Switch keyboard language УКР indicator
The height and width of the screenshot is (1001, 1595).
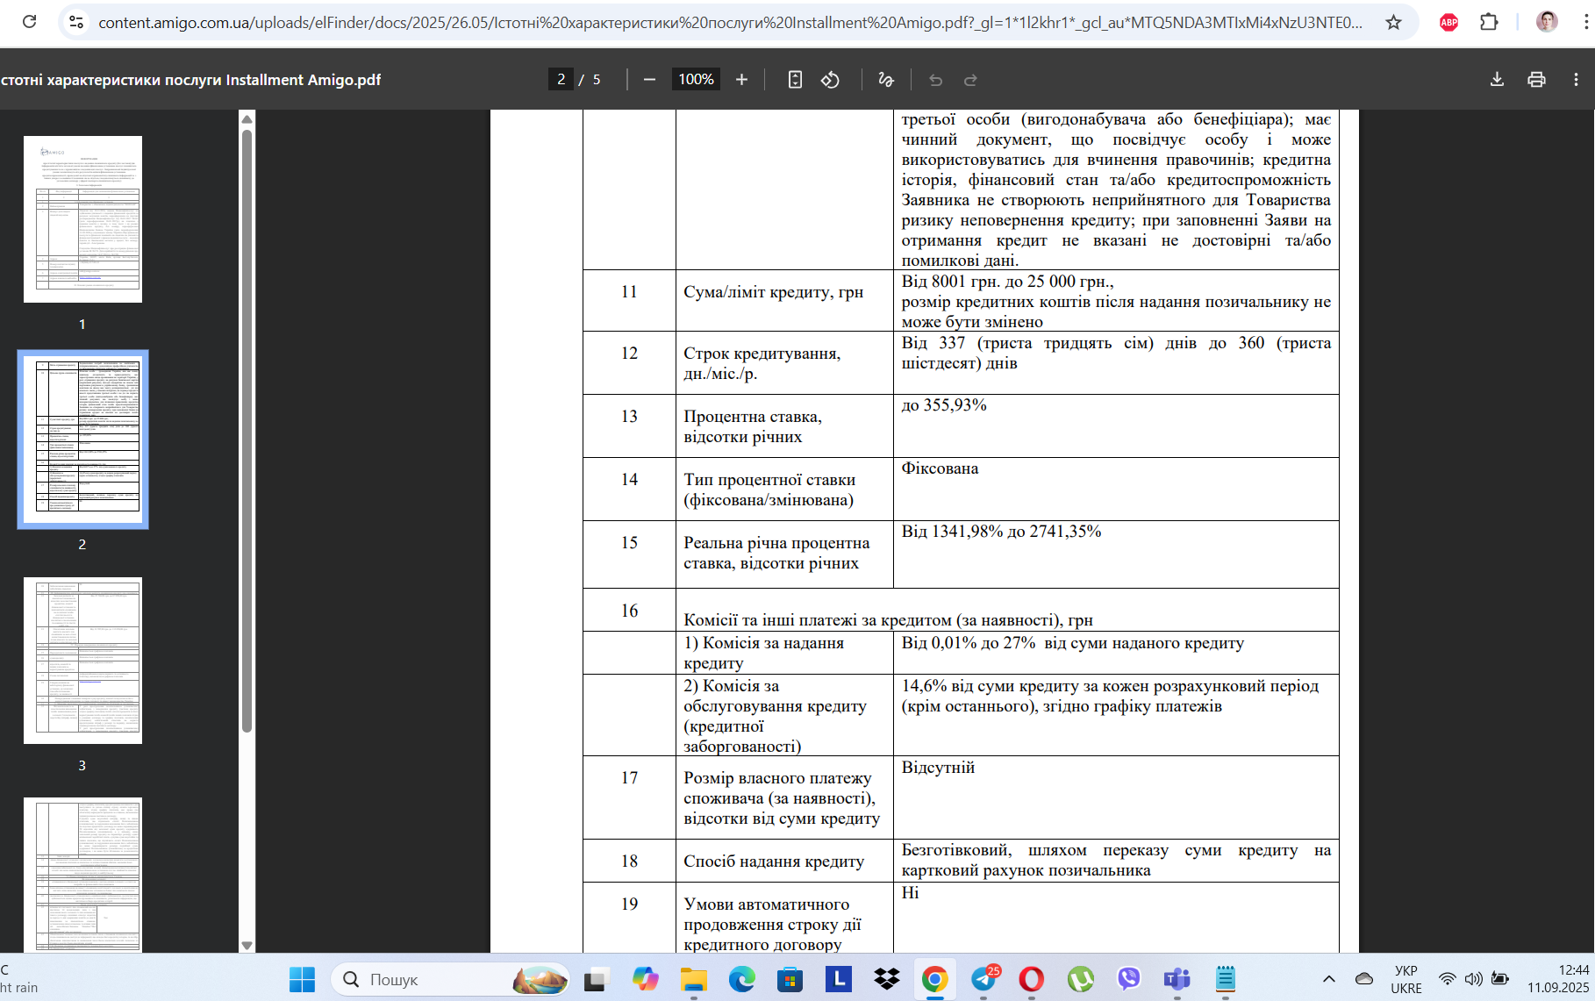1406,979
